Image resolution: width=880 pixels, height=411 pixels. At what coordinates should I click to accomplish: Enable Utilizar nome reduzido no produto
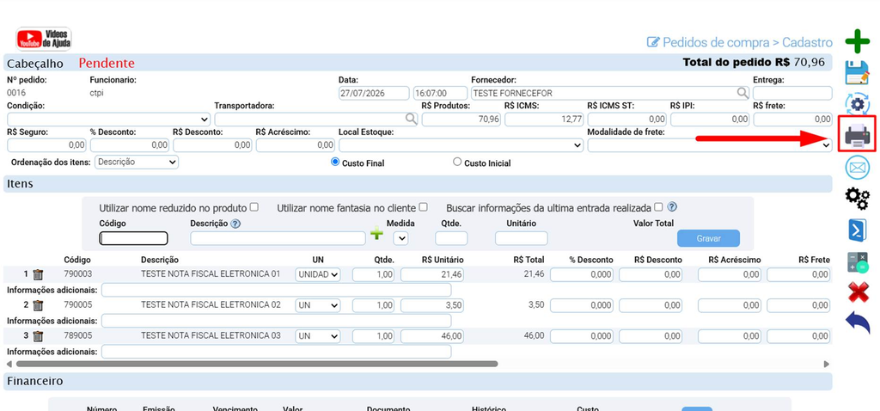click(x=254, y=207)
